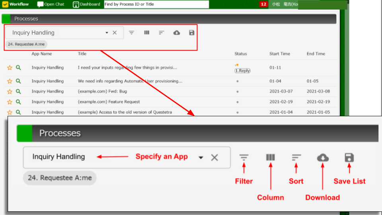
Task: Click the red notification badge showing 12
Action: tap(263, 4)
